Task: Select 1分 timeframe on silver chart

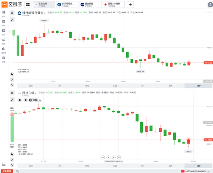Action: pos(59,166)
